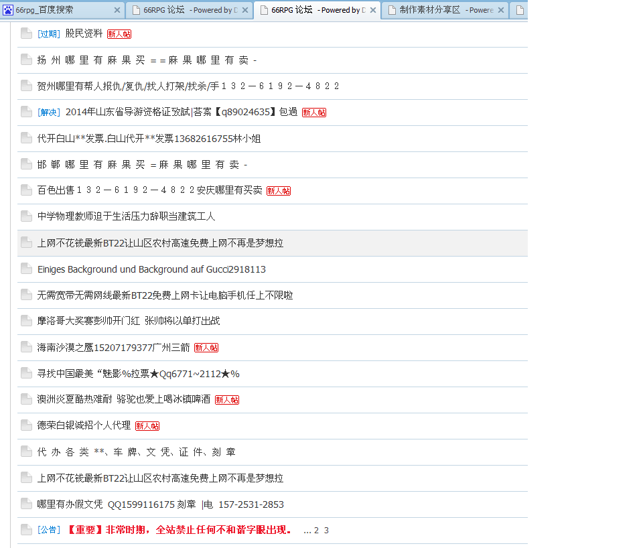Switch to the 66rpg_百度搜索 tab
The width and height of the screenshot is (643, 548).
62,10
